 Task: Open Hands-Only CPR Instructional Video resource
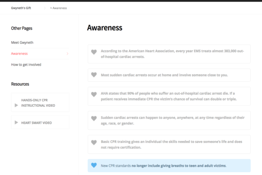pos(39,103)
